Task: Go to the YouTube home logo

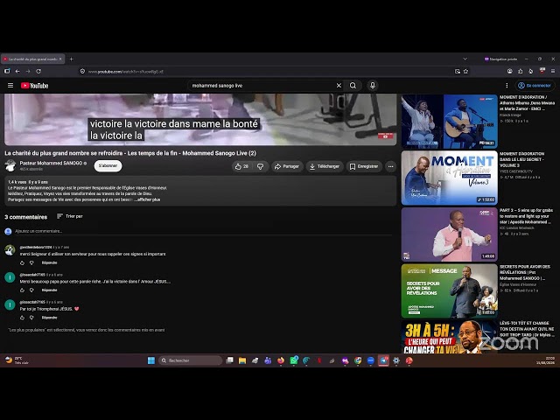Action: tap(34, 86)
